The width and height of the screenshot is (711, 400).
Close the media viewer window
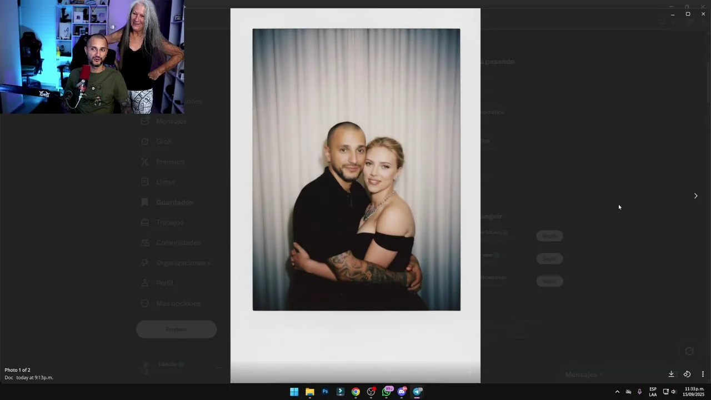click(x=703, y=14)
